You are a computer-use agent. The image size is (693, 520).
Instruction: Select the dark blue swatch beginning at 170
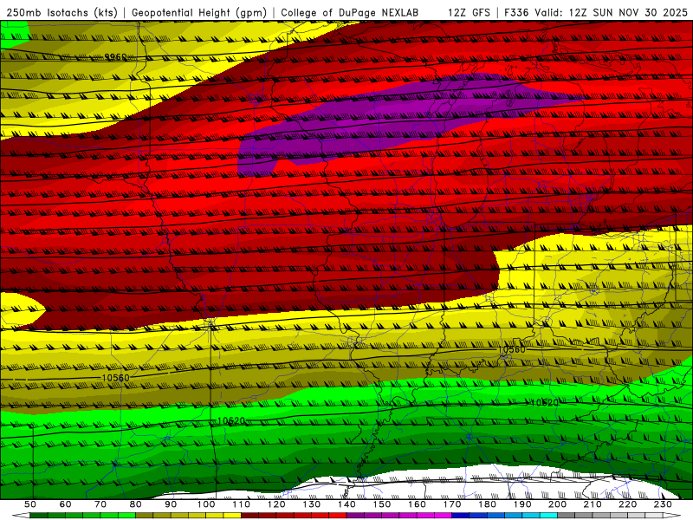(461, 516)
